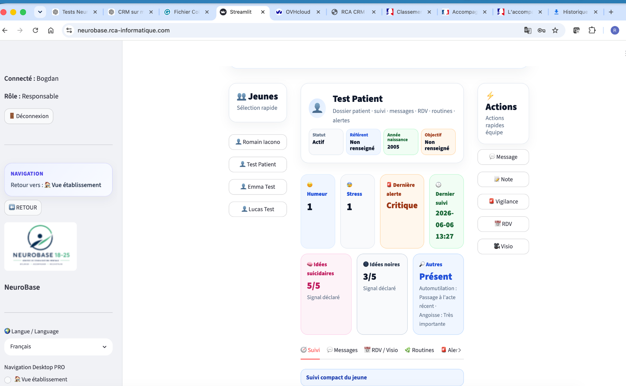This screenshot has height=386, width=626.
Task: Click the macOS yellow minimize window button
Action: 13,12
